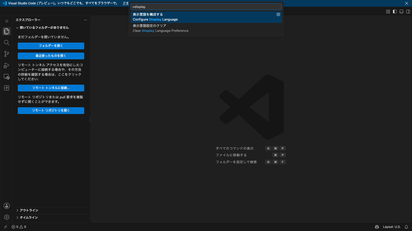Click the フォルダーを指定して検索 text
412x231 pixels.
coord(236,162)
